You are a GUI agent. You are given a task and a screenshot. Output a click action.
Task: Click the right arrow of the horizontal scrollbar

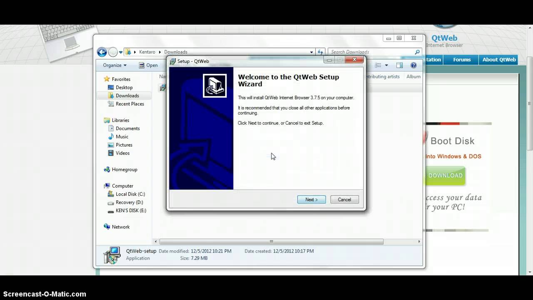pos(419,242)
